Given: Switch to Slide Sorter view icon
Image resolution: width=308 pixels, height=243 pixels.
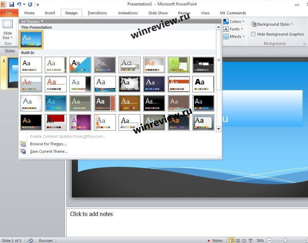Looking at the screenshot, I should [238, 241].
